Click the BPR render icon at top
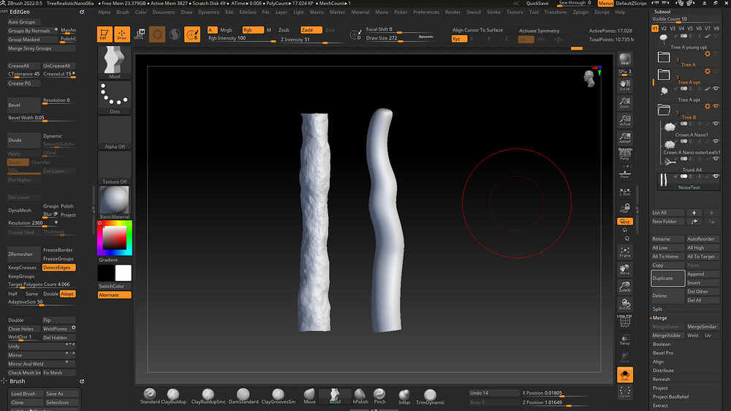 tap(625, 59)
